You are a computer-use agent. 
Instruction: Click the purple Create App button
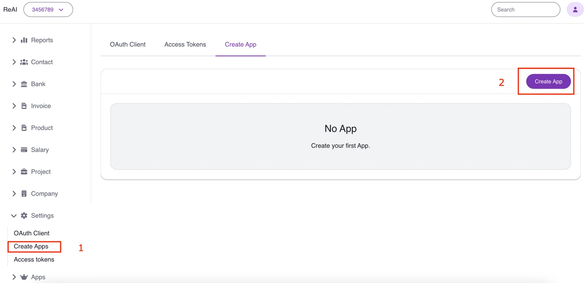pos(548,81)
